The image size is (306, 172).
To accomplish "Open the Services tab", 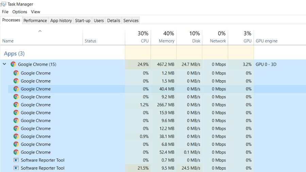I will pyautogui.click(x=131, y=20).
